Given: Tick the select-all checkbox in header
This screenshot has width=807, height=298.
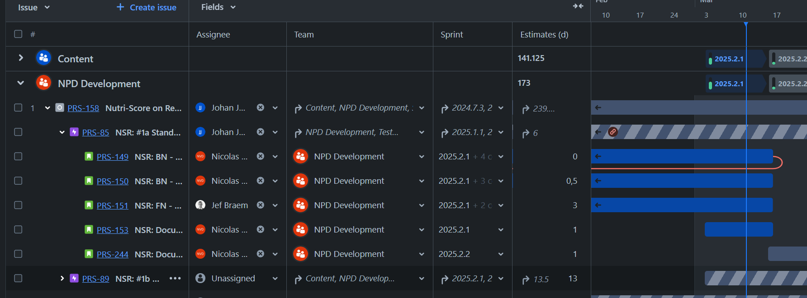Looking at the screenshot, I should [x=18, y=34].
